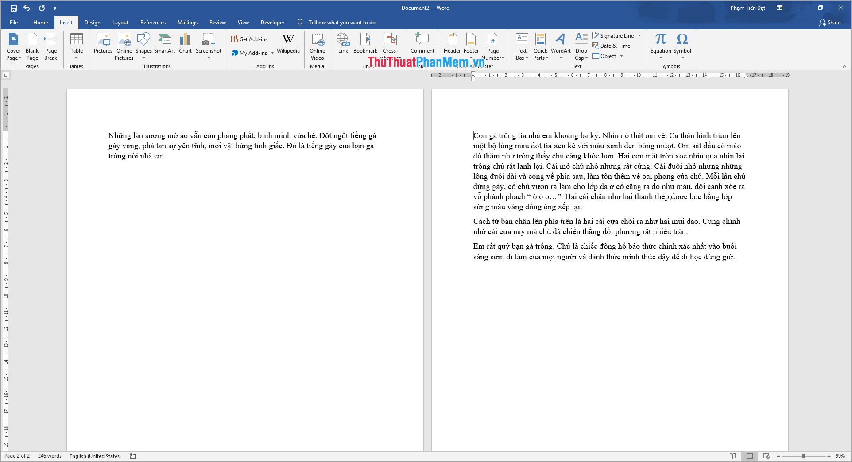Switch to the Design tab

(x=92, y=23)
